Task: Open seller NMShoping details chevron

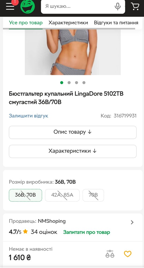Action: [132, 222]
